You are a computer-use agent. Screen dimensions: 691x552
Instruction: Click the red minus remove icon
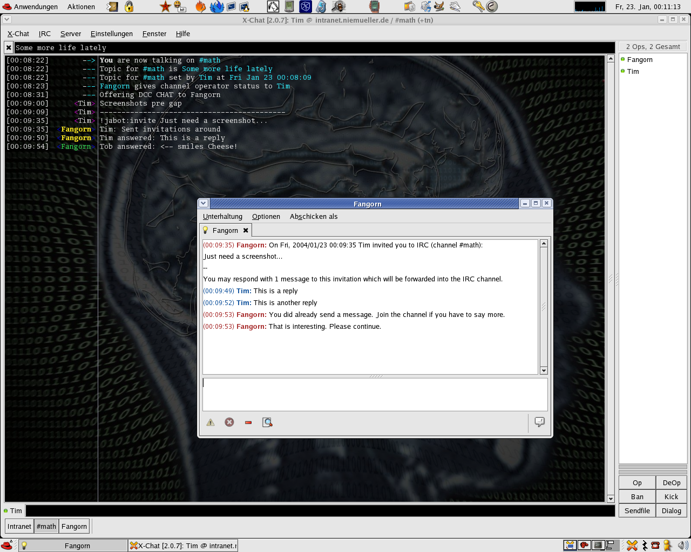[x=248, y=423]
